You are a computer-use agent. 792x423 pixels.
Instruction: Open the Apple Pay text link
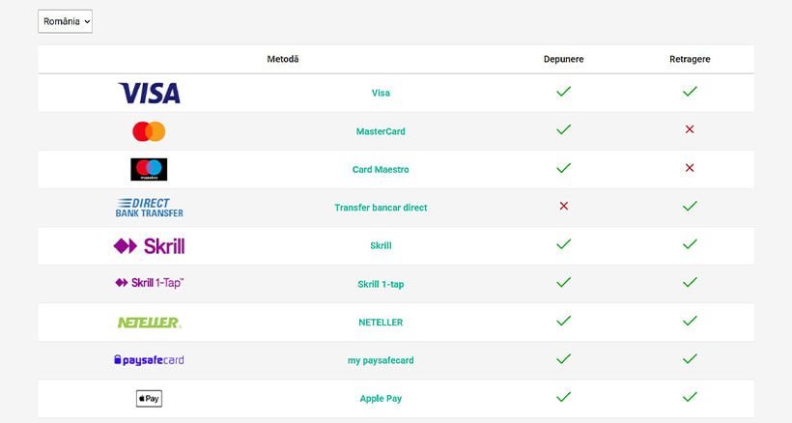pos(381,398)
